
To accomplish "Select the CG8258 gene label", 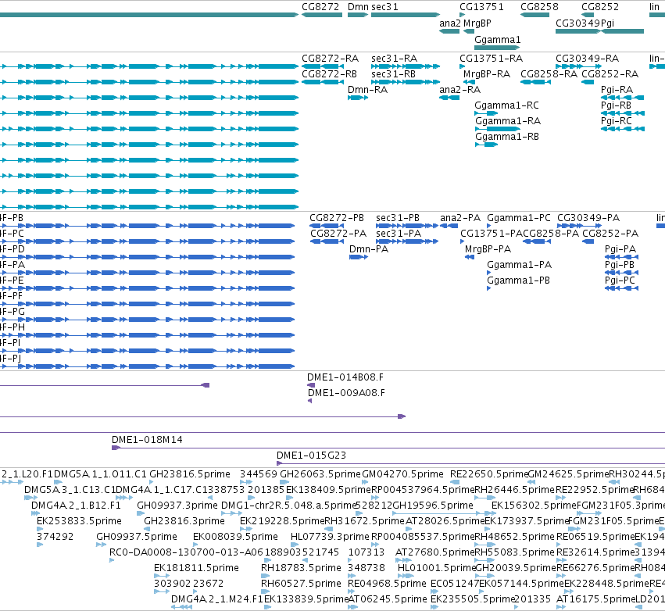I will (539, 7).
